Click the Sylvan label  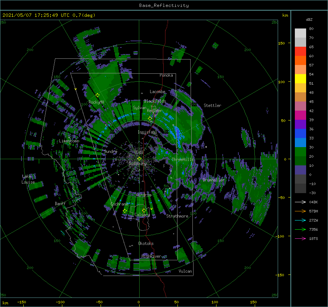(140, 108)
